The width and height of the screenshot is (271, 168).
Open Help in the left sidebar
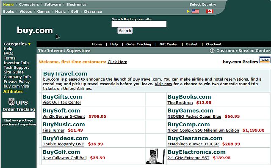[x=8, y=49]
